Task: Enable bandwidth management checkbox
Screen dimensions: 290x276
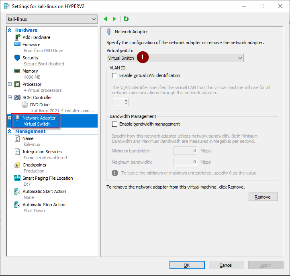Action: click(x=115, y=124)
